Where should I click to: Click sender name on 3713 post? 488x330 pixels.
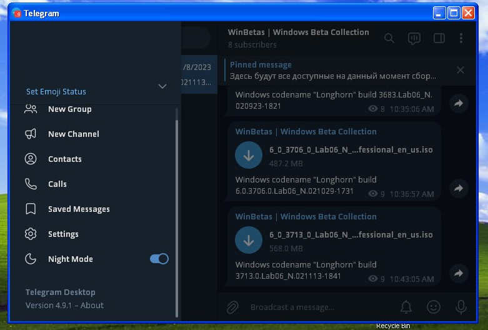(306, 216)
